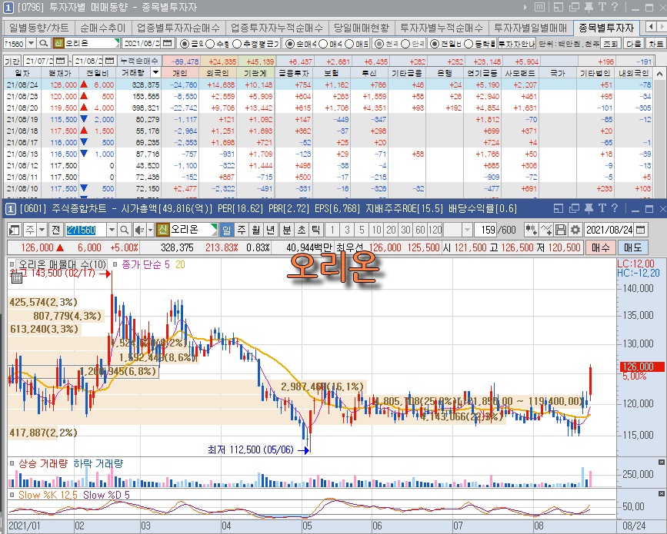
Task: Open chart settings gear icon
Action: pos(575,230)
